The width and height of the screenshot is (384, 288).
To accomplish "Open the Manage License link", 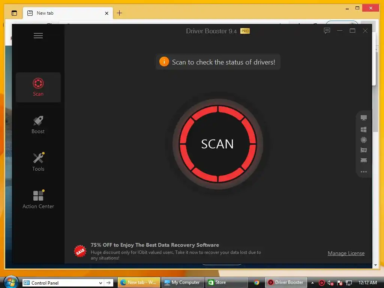I will [x=346, y=253].
